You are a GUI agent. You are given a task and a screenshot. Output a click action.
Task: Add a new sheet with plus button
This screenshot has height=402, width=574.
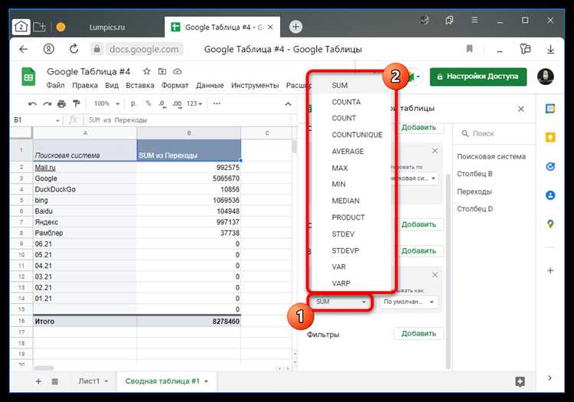click(x=38, y=381)
